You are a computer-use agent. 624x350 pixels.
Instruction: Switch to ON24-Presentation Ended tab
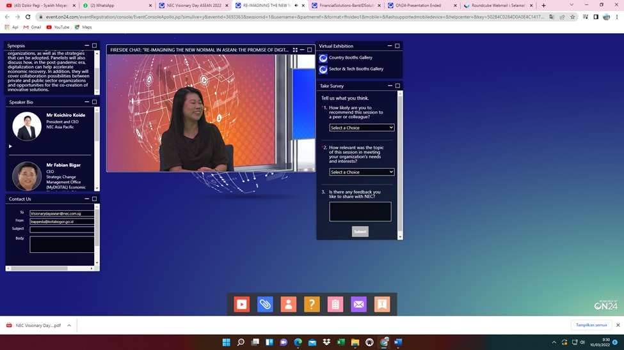422,6
